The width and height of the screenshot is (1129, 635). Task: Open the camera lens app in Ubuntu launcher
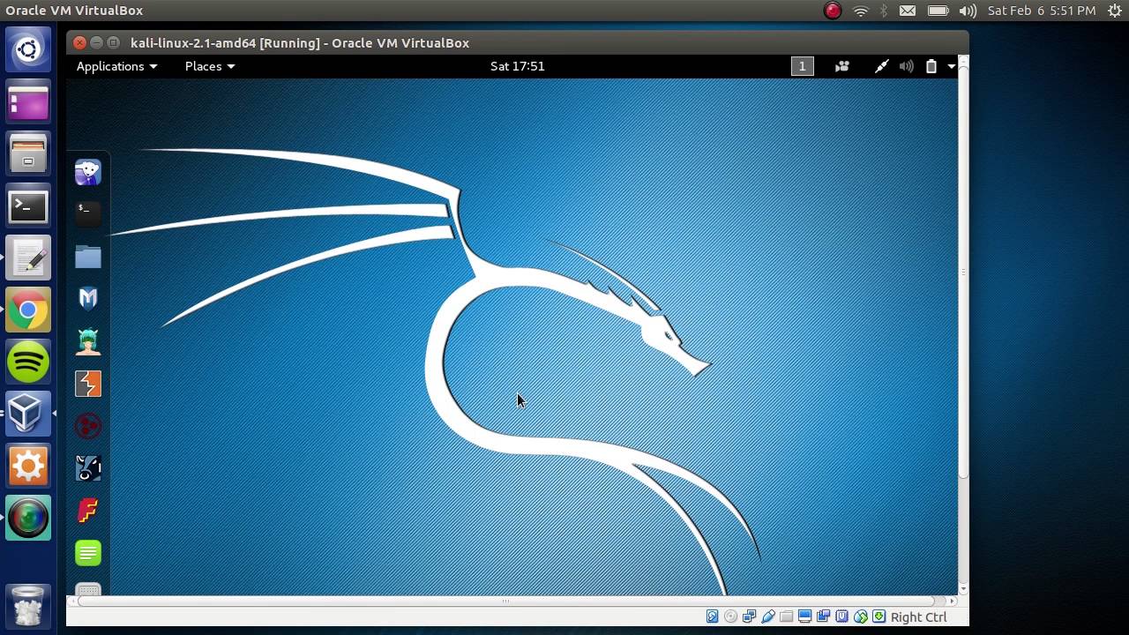(x=28, y=518)
